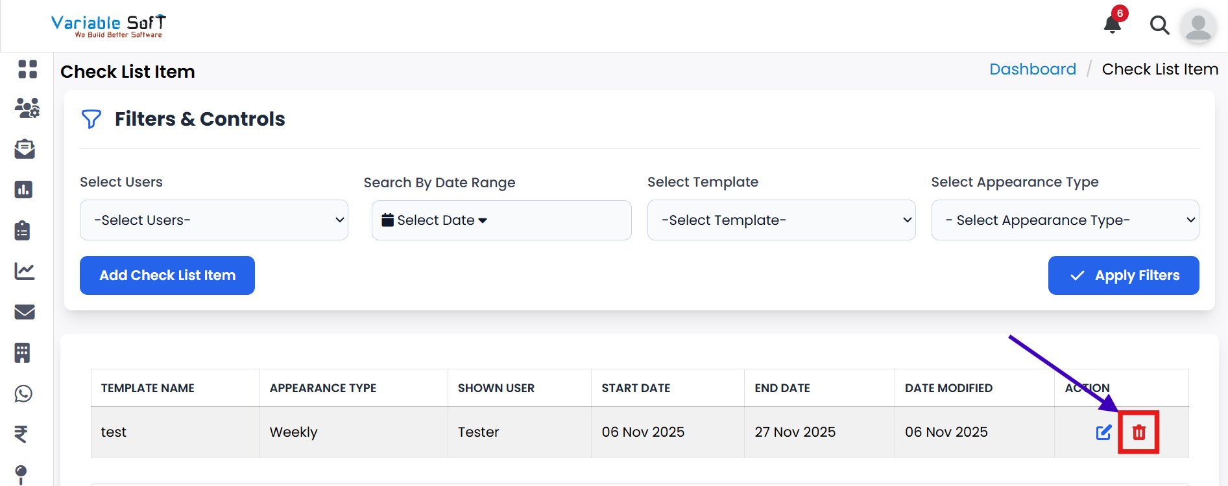Image resolution: width=1228 pixels, height=486 pixels.
Task: Delete the test checklist item row
Action: click(x=1138, y=432)
